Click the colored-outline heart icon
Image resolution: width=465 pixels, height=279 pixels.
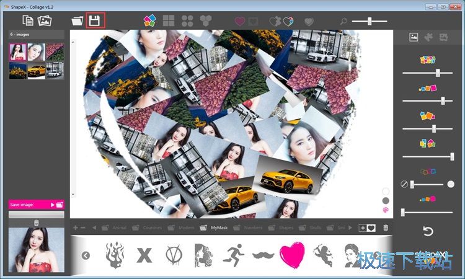[288, 21]
